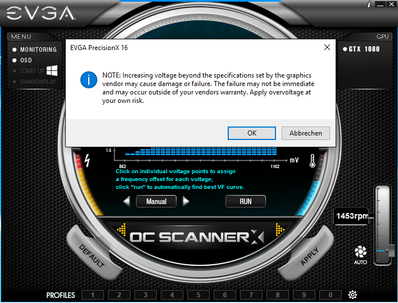
Task: Click the 1162 mV axis label
Action: click(275, 166)
